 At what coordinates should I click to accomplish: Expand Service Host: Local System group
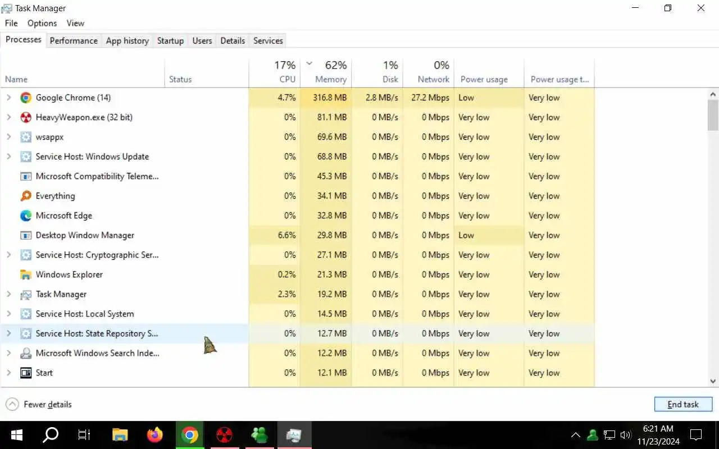(9, 314)
